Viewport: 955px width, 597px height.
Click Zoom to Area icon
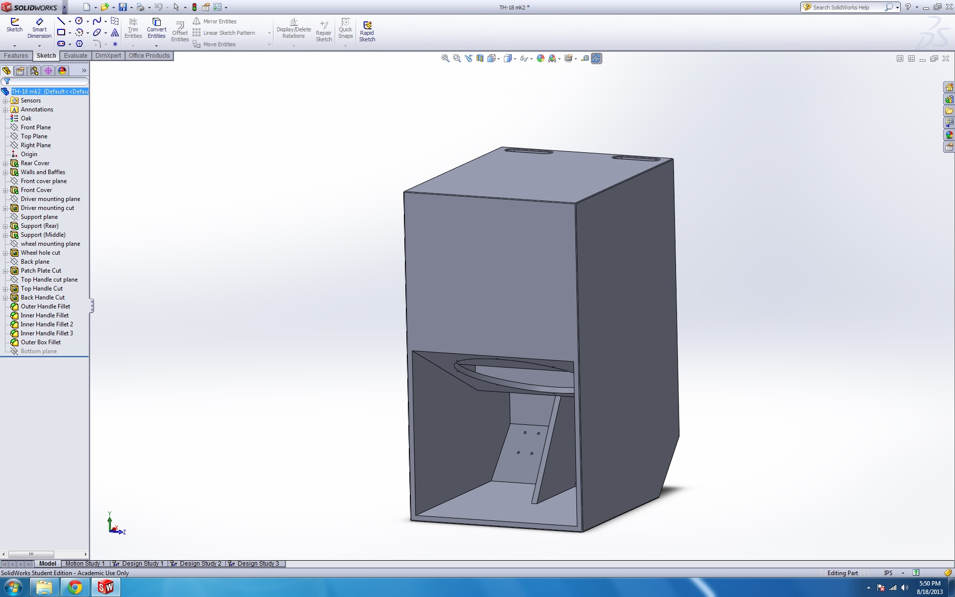click(x=457, y=58)
